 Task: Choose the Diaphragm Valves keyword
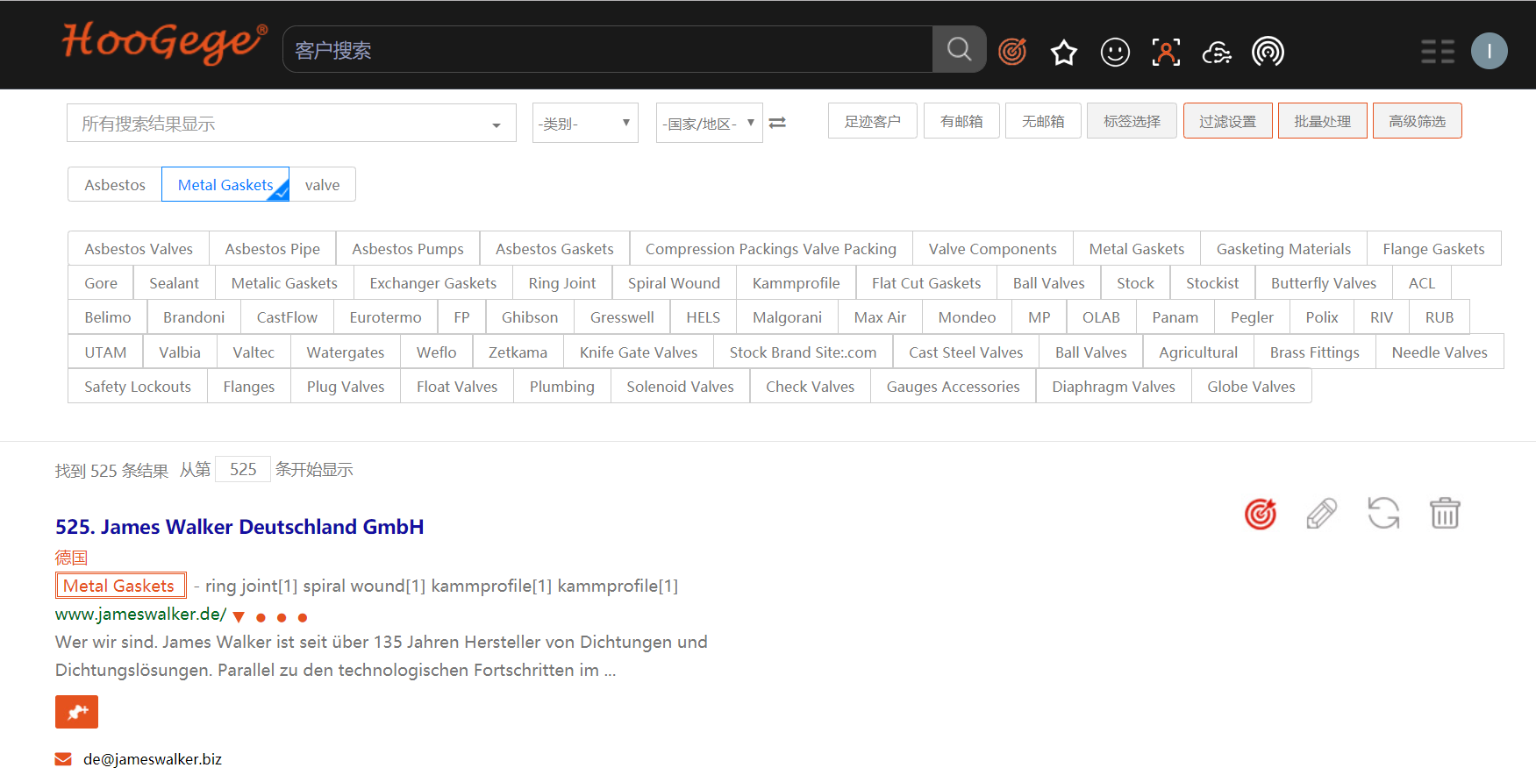coord(1113,387)
